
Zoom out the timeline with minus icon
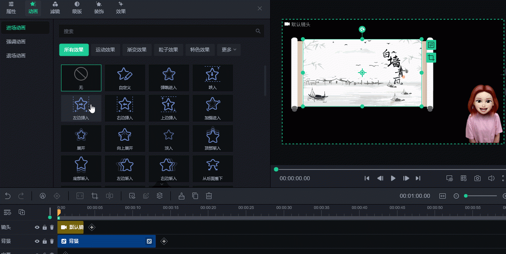[x=456, y=196]
